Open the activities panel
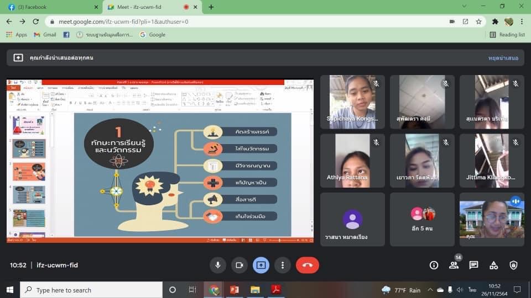This screenshot has height=298, width=531. (x=493, y=265)
